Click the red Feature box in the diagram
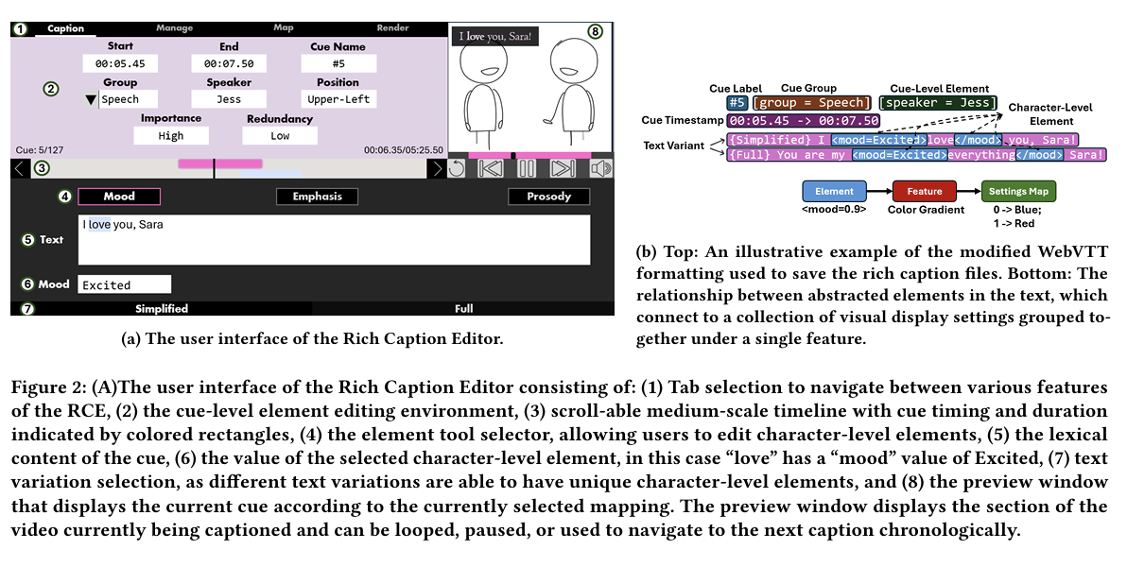This screenshot has height=567, width=1127. pos(925,191)
